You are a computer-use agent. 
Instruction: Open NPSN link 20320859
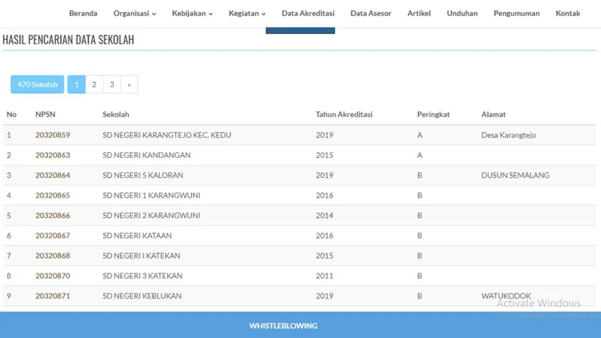[52, 135]
